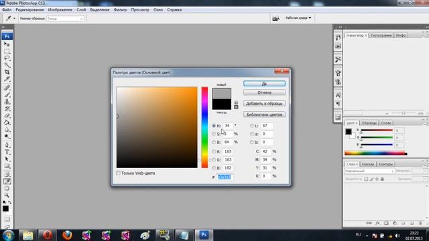Select the Zoom tool

click(x=7, y=195)
